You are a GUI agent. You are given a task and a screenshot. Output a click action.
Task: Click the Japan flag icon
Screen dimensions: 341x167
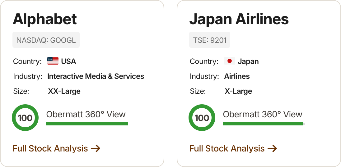[x=229, y=61]
